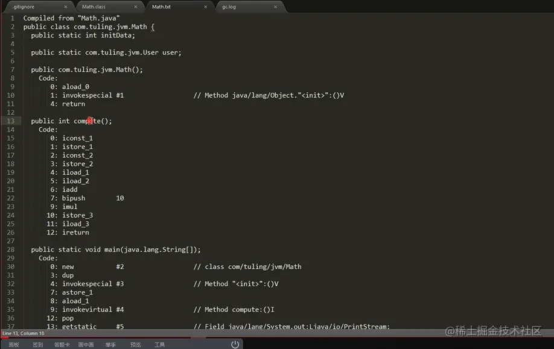Viewport: 554px width, 349px height.
Task: Click the bipush operand '10'
Action: pos(120,198)
